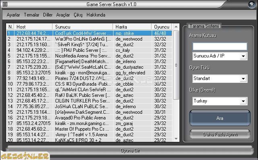The image size is (258, 160).
Task: Click the server list scroll up arrow
Action: [x=176, y=27]
